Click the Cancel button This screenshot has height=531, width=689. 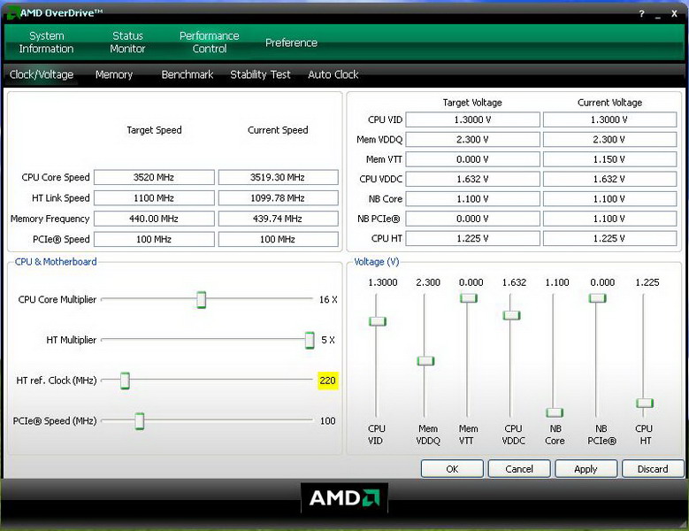(x=519, y=468)
